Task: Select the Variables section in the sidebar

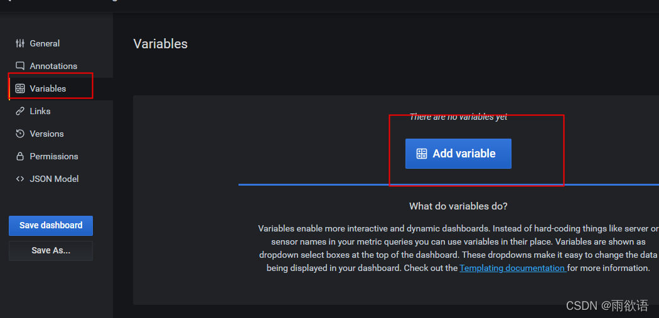Action: 61,88
